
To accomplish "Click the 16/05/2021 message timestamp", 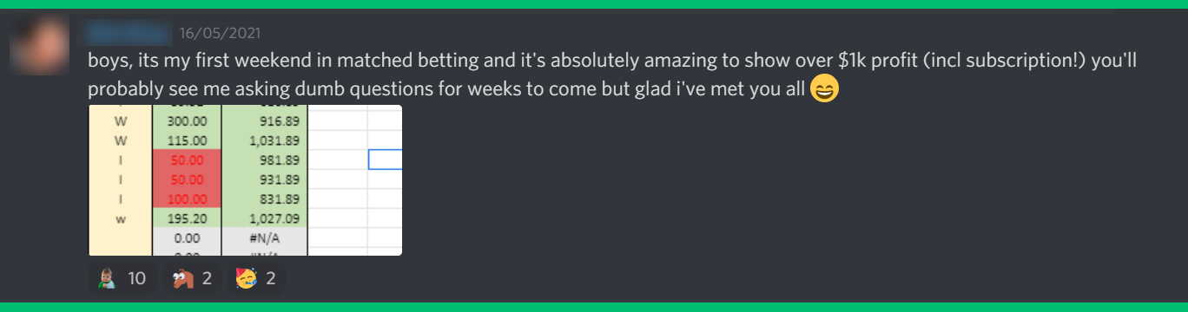I will [220, 34].
